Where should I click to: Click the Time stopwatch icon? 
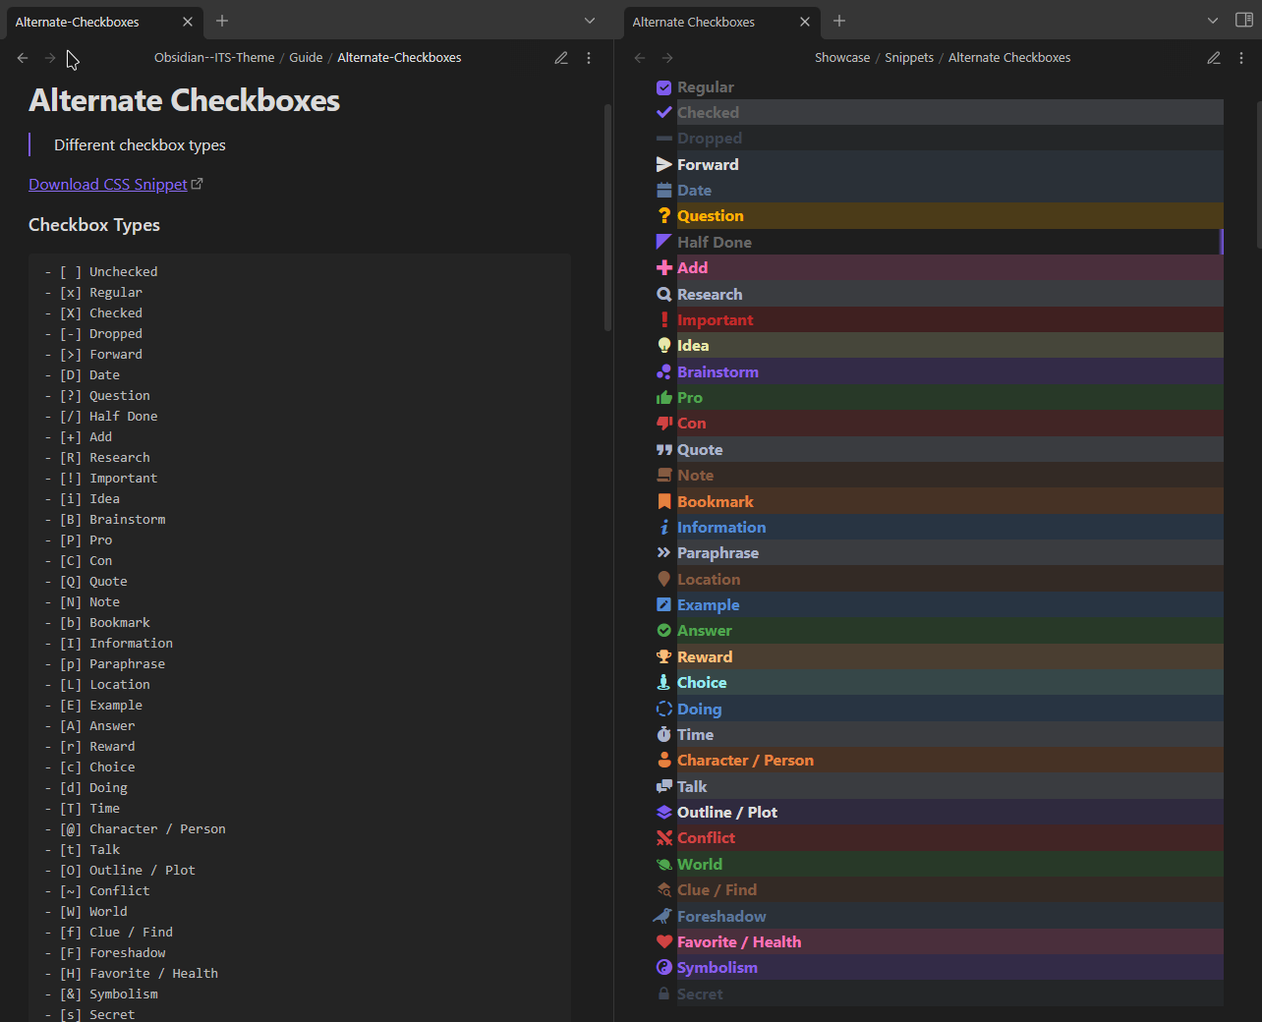[664, 735]
